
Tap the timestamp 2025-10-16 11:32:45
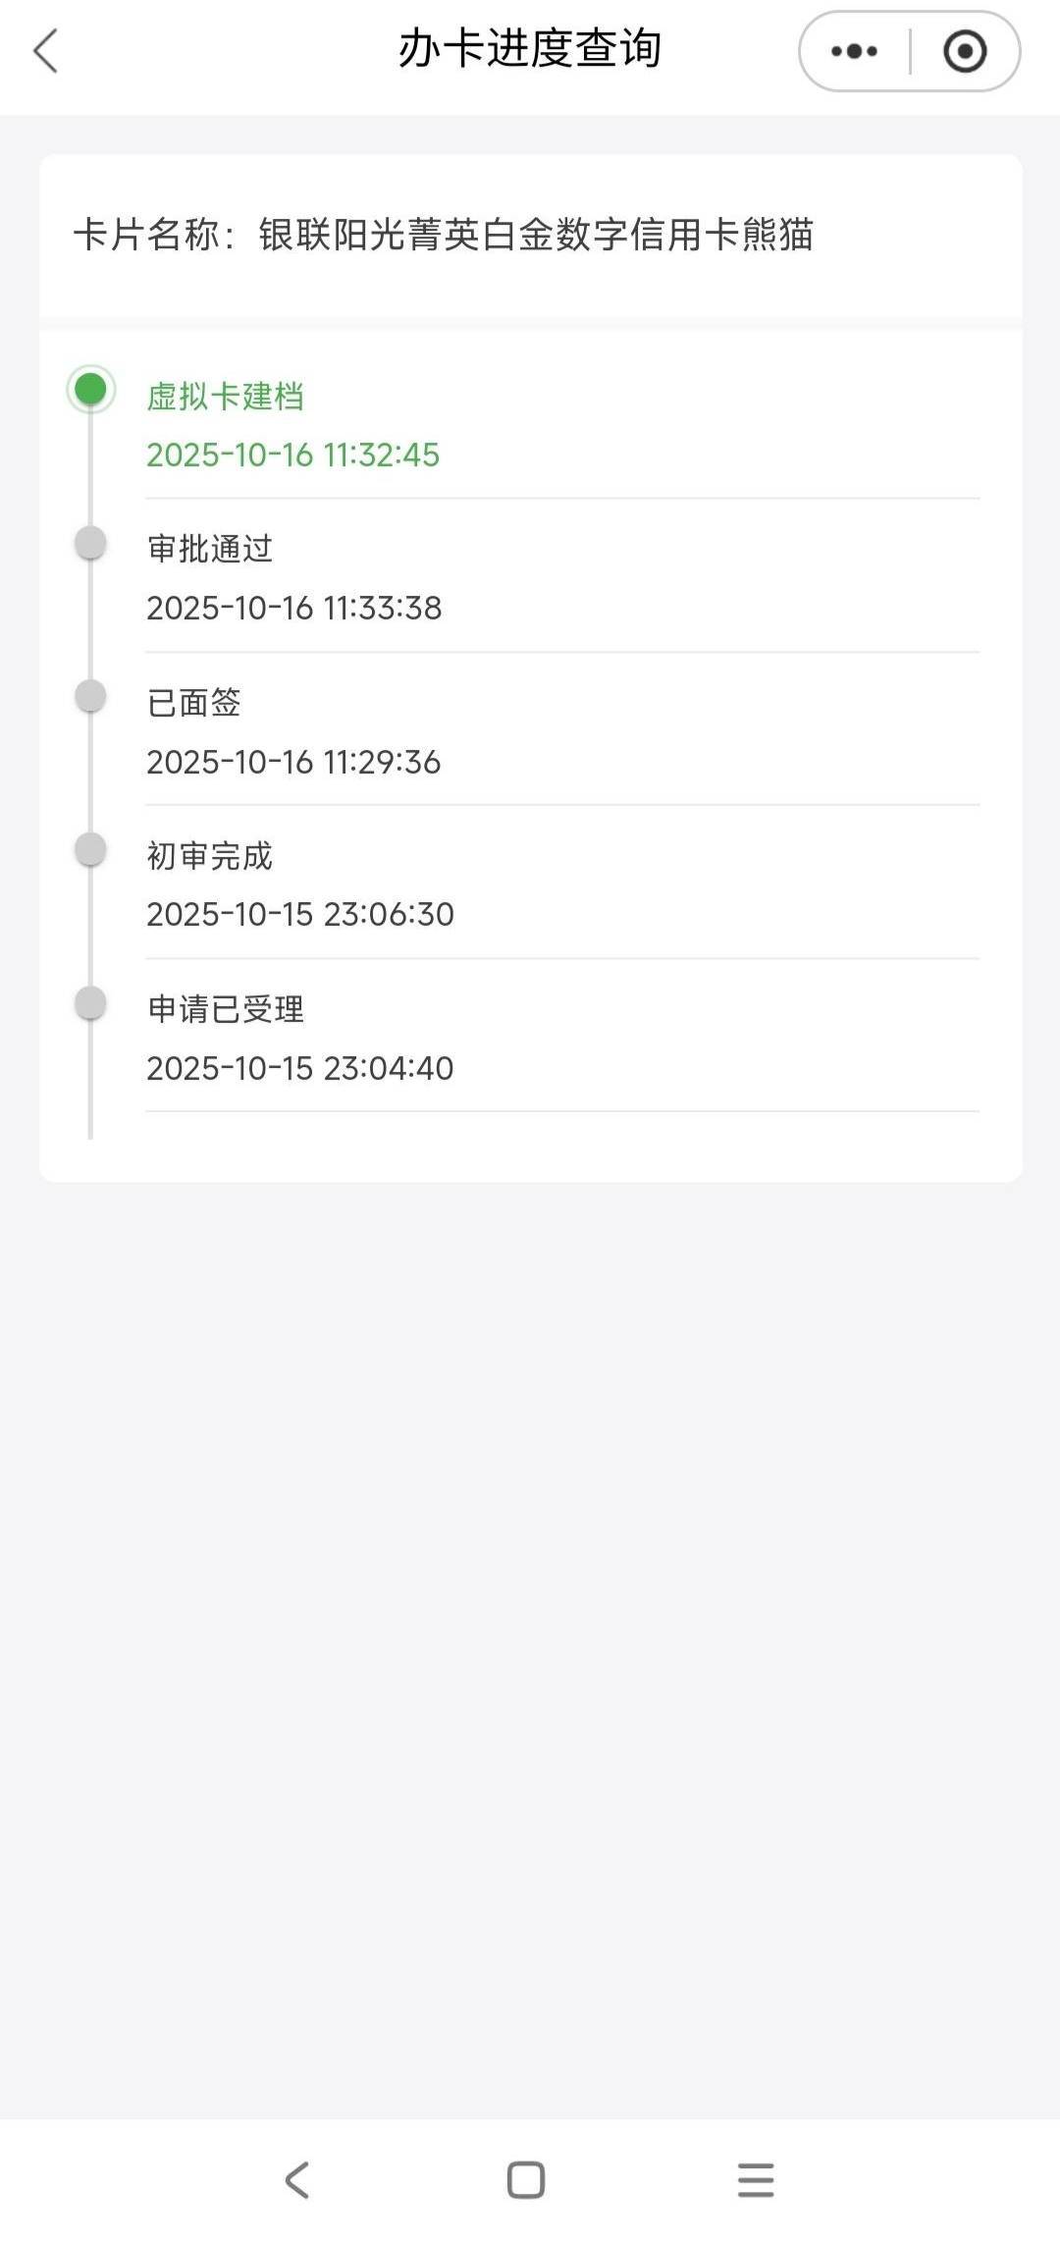(x=292, y=454)
